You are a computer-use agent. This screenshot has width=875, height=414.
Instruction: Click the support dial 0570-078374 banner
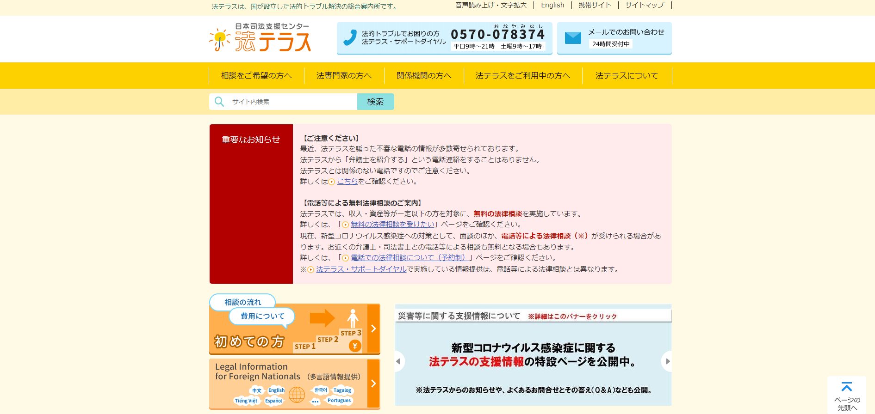pos(444,38)
